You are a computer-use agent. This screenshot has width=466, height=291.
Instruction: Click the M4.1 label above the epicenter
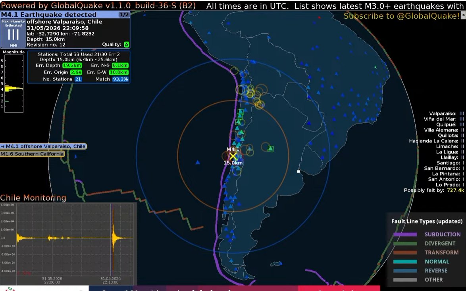[x=233, y=149]
